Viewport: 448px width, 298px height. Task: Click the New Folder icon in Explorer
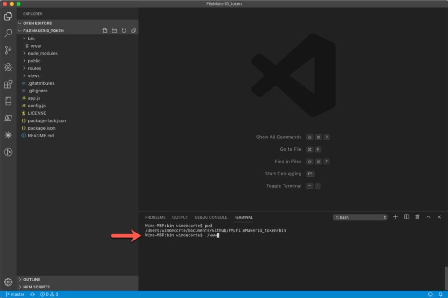[x=114, y=31]
